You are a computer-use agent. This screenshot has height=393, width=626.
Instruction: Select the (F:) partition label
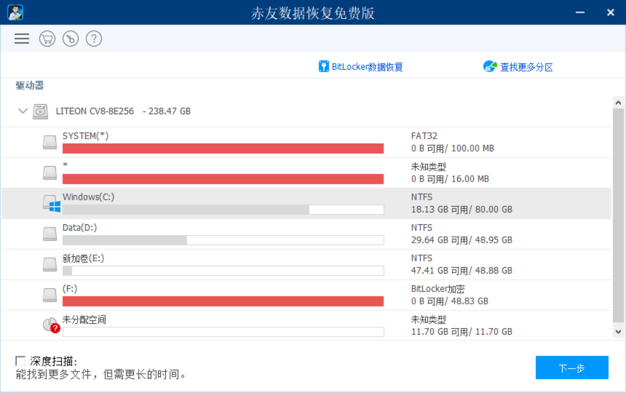(70, 288)
